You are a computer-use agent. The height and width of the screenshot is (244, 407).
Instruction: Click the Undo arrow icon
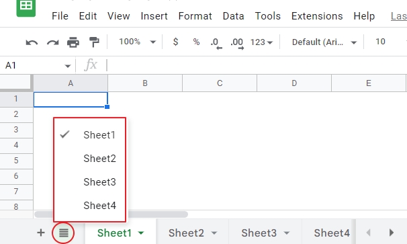tap(32, 42)
